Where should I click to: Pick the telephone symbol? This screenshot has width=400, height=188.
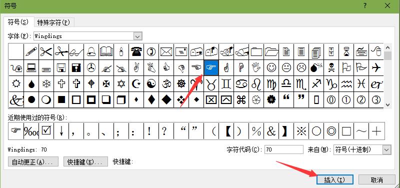(136, 52)
